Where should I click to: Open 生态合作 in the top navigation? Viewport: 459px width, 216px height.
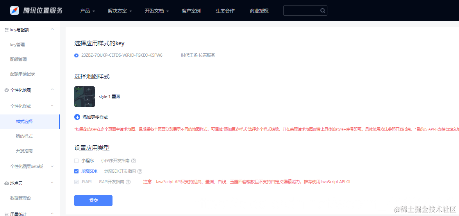click(225, 11)
